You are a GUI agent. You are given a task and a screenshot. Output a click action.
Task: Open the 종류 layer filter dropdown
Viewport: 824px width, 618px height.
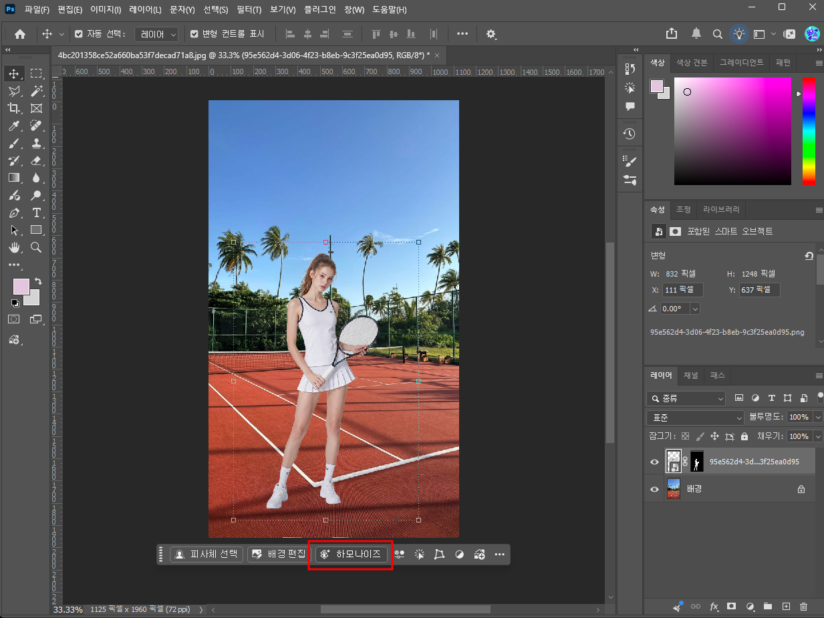pos(686,398)
